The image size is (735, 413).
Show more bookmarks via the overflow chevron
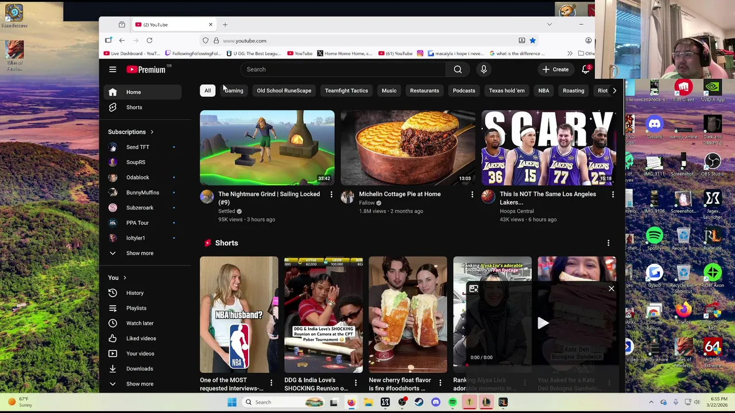coord(570,53)
